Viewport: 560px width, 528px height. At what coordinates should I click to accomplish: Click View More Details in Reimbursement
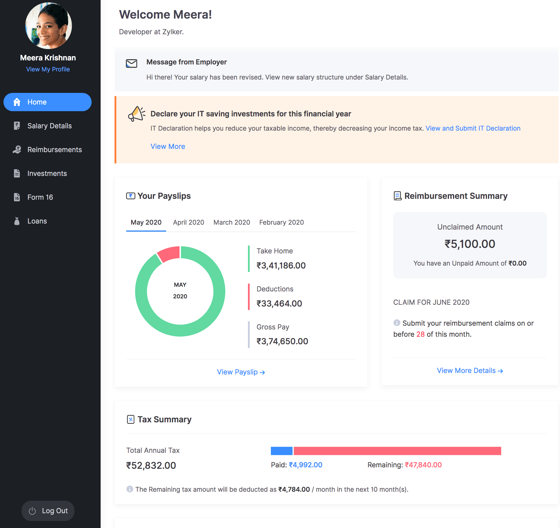point(470,370)
